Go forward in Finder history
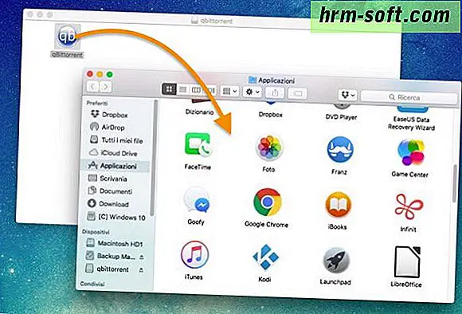Viewport: 462px width, 314px height. pos(105,87)
